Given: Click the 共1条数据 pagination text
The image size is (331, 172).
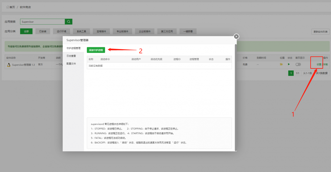Looking at the screenshot, I should (321, 73).
